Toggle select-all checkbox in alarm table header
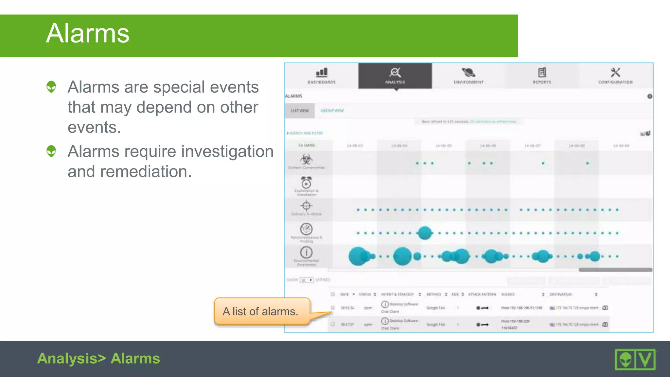 coord(333,294)
